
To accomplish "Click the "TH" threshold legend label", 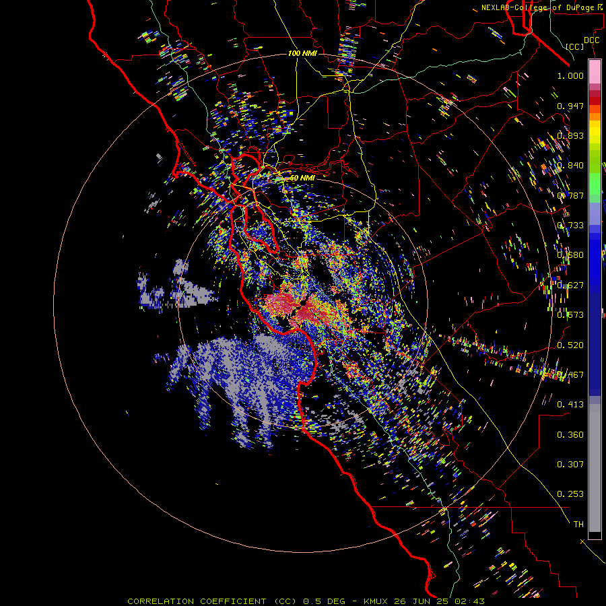I will coord(578,525).
